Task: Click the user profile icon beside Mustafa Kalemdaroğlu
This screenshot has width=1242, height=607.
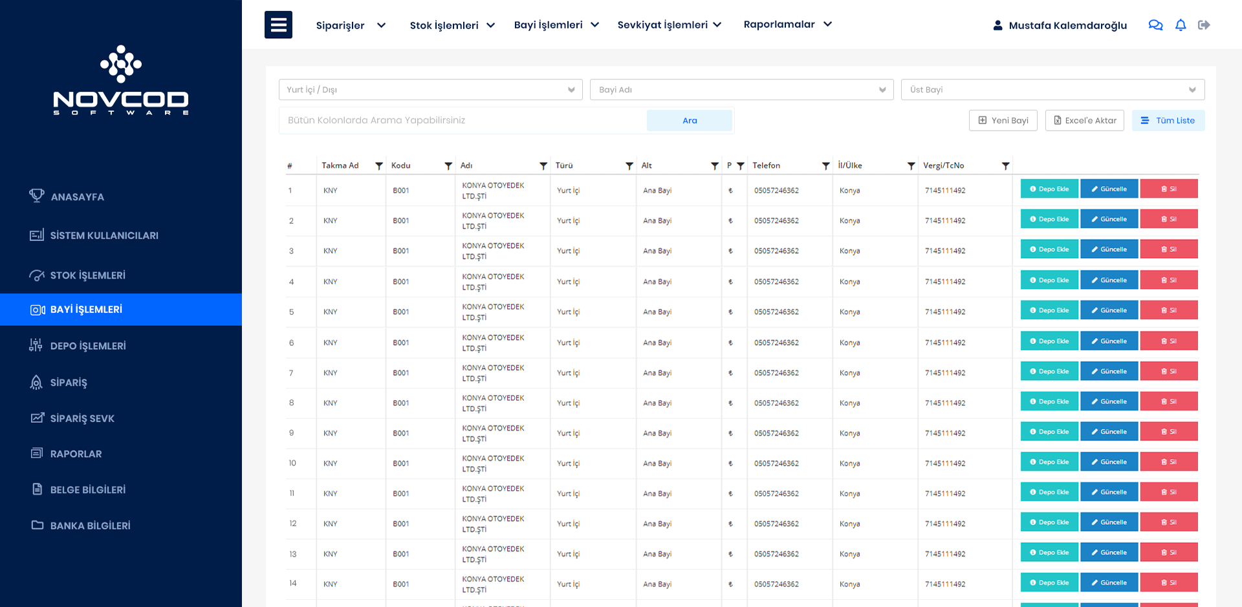Action: click(x=997, y=25)
